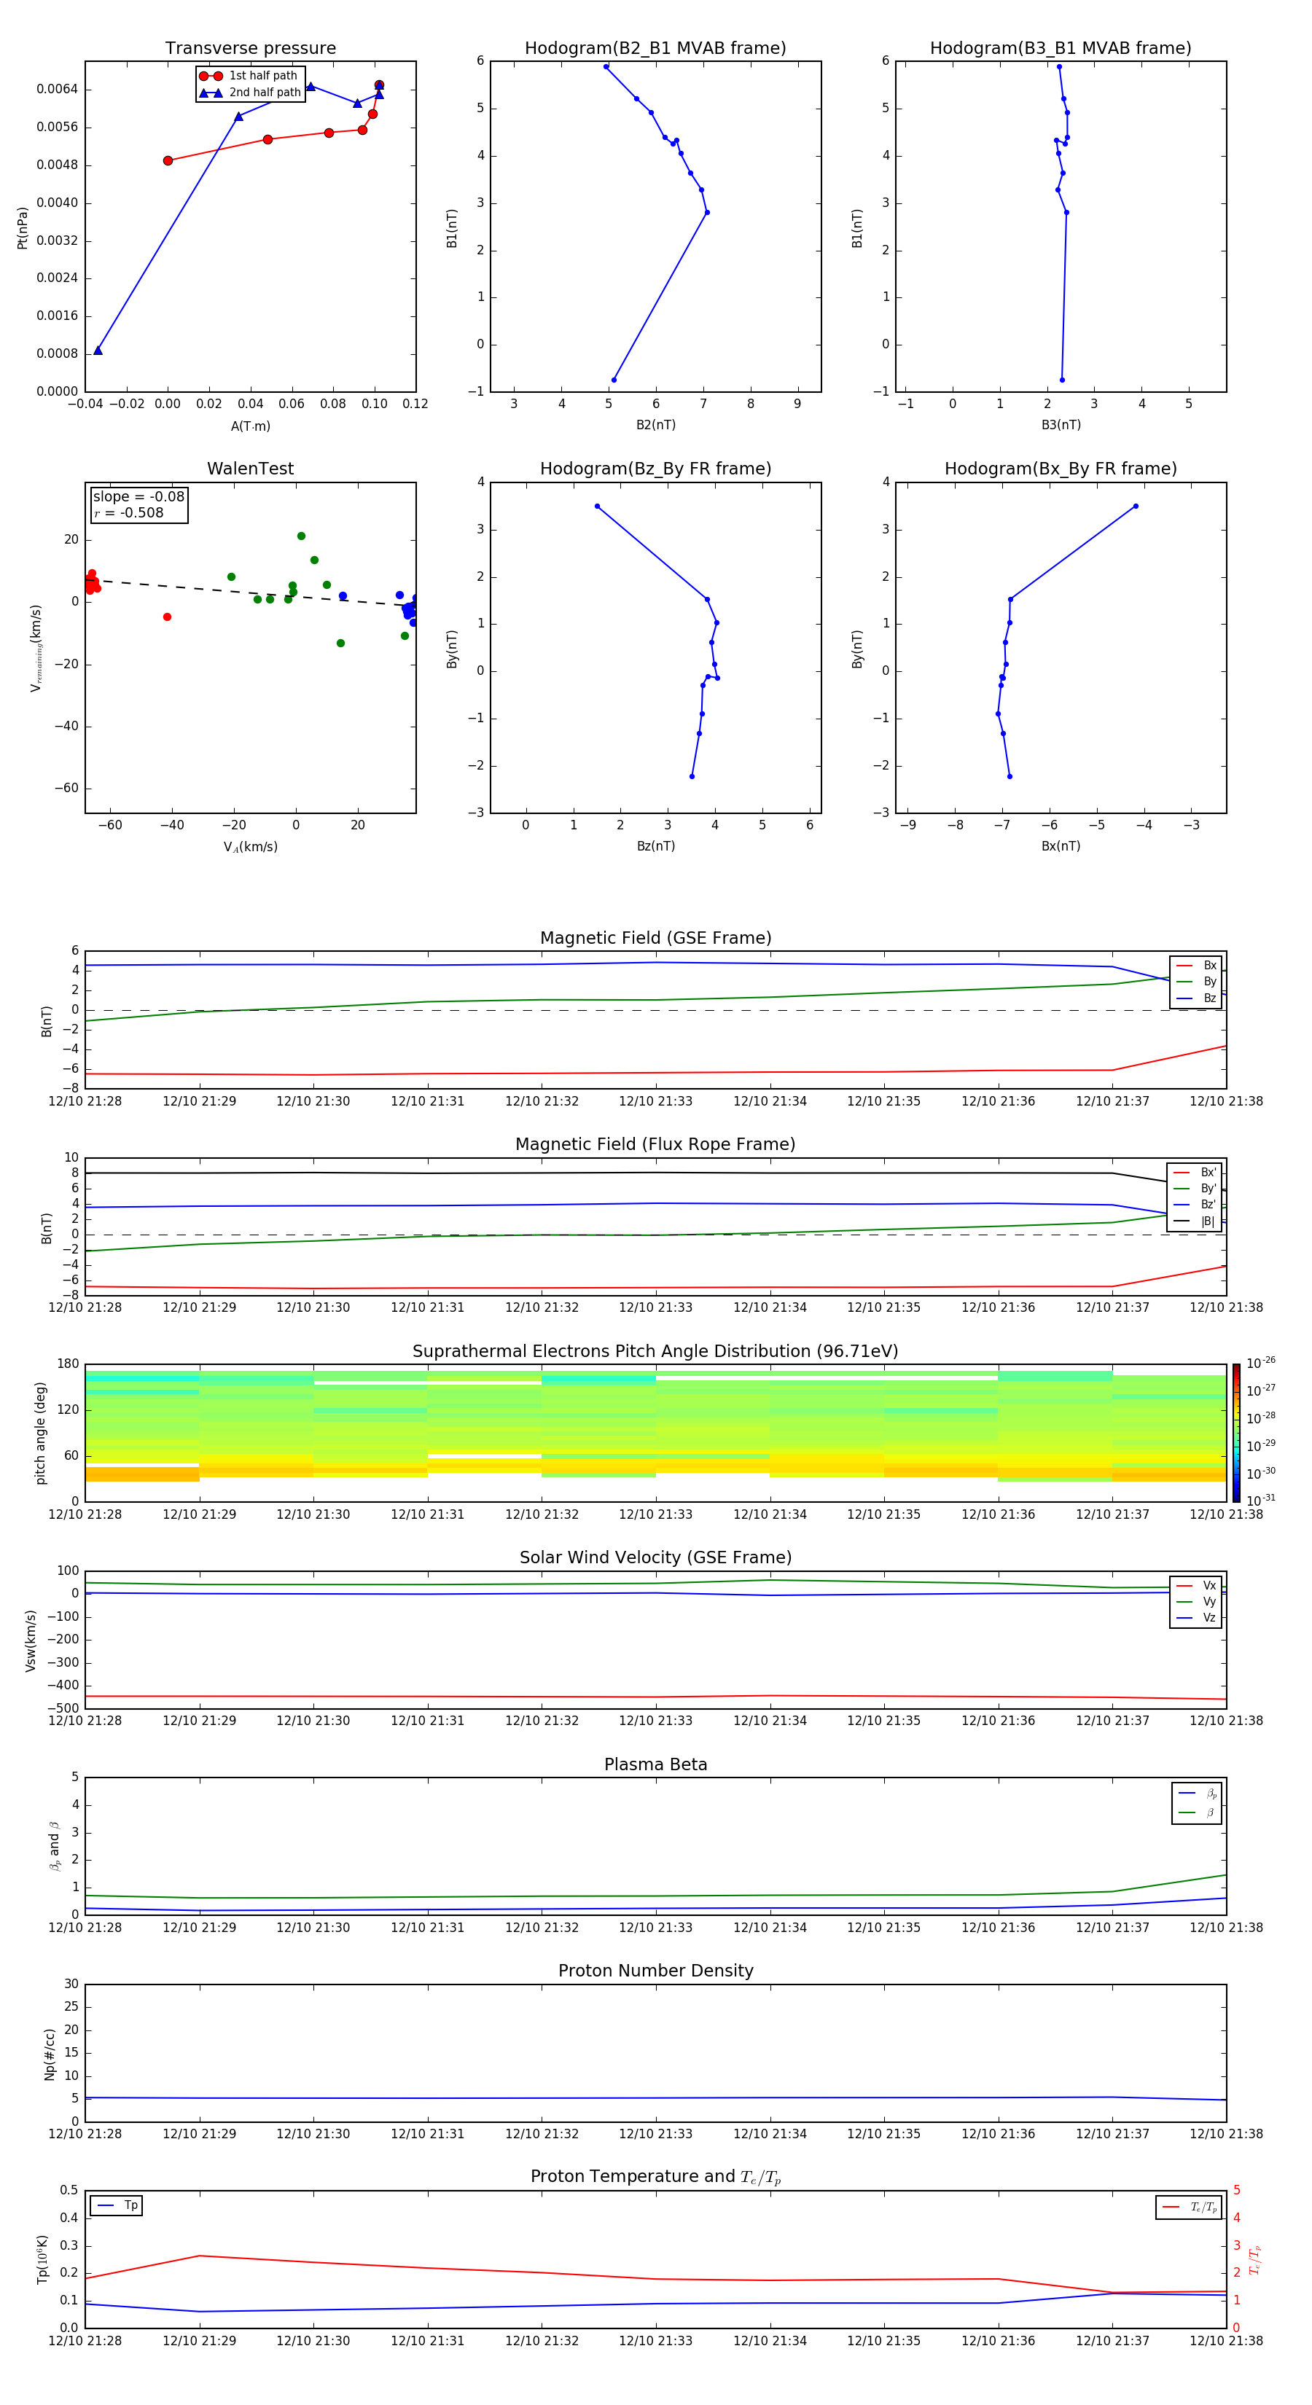This screenshot has height=2405, width=1312.
Task: Click 'Magnetic Field (GSE Frame)' title
Action: (655, 938)
